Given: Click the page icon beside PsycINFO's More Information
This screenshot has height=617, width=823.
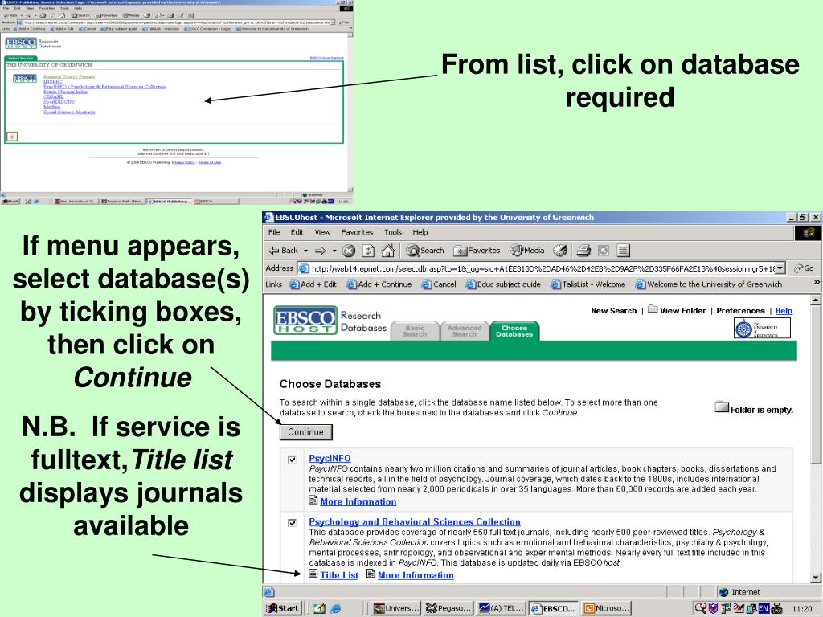Looking at the screenshot, I should (x=313, y=500).
